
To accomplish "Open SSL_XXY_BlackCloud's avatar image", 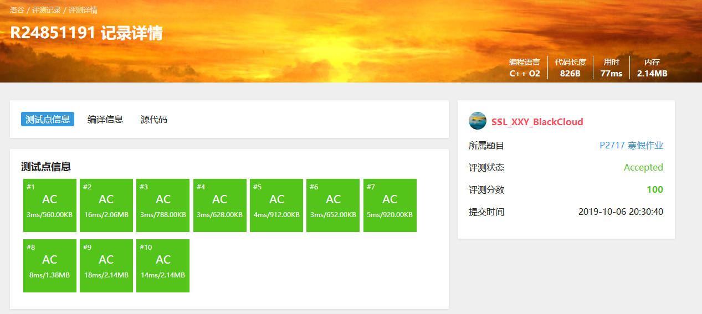I will (x=478, y=121).
